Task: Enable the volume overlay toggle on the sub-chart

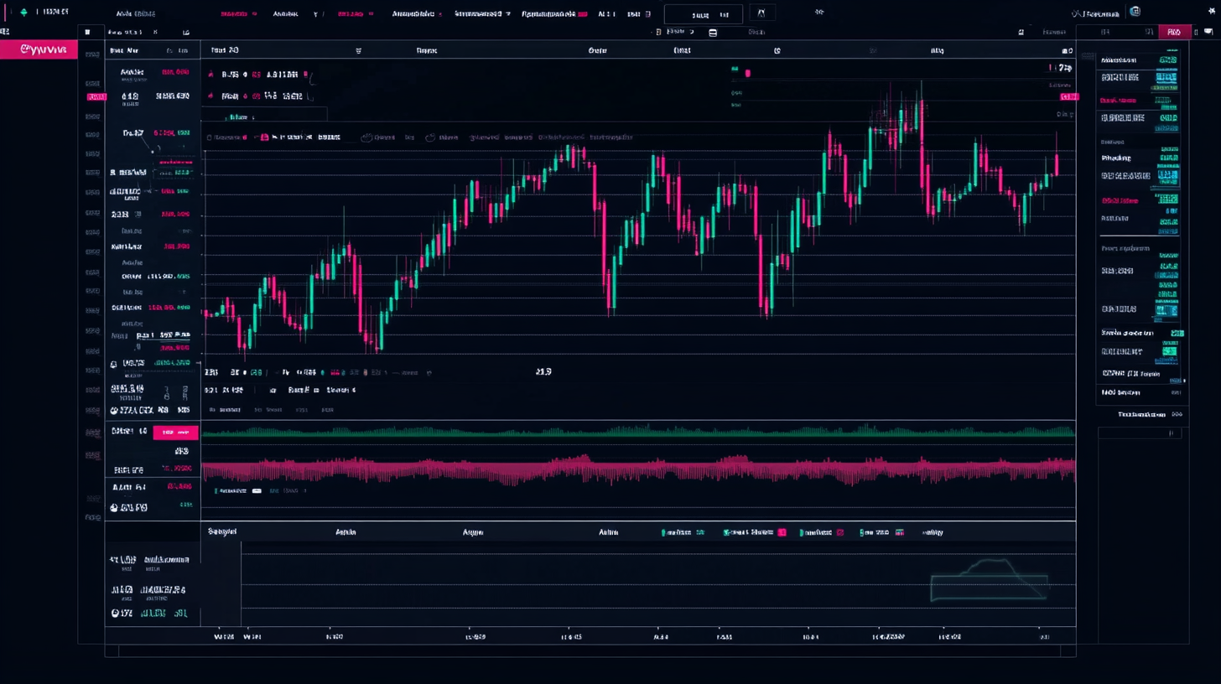Action: coord(257,490)
